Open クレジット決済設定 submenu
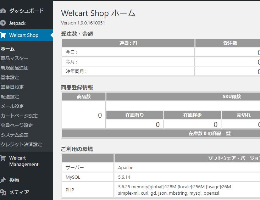The height and width of the screenshot is (200, 260). [x=21, y=144]
